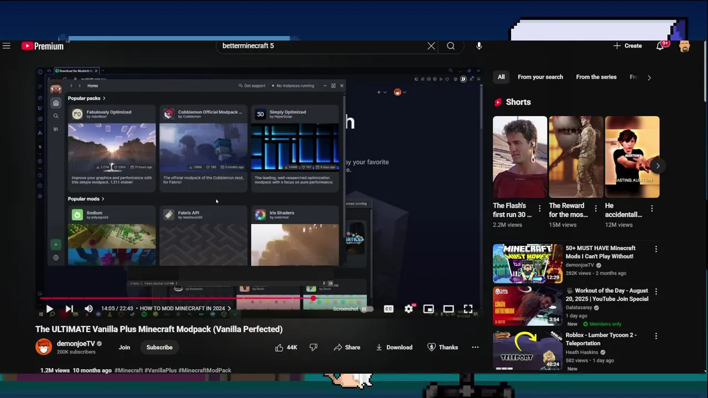Open Galatasaray channel link
The height and width of the screenshot is (398, 708).
(x=579, y=307)
